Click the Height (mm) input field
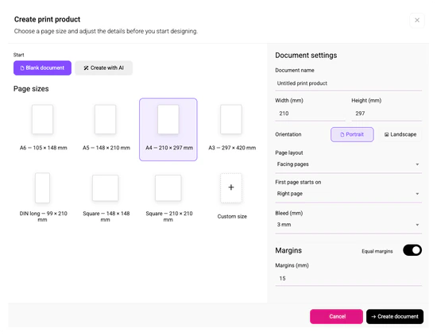 pos(387,114)
